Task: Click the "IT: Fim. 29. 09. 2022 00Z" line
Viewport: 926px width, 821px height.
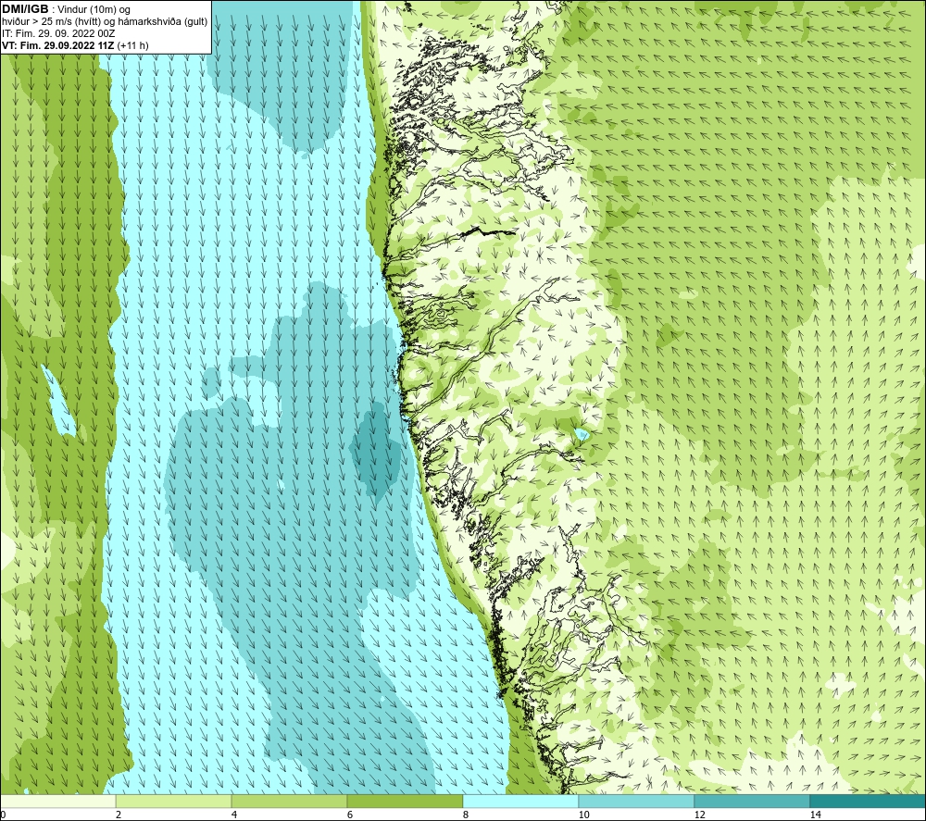Action: pyautogui.click(x=58, y=33)
